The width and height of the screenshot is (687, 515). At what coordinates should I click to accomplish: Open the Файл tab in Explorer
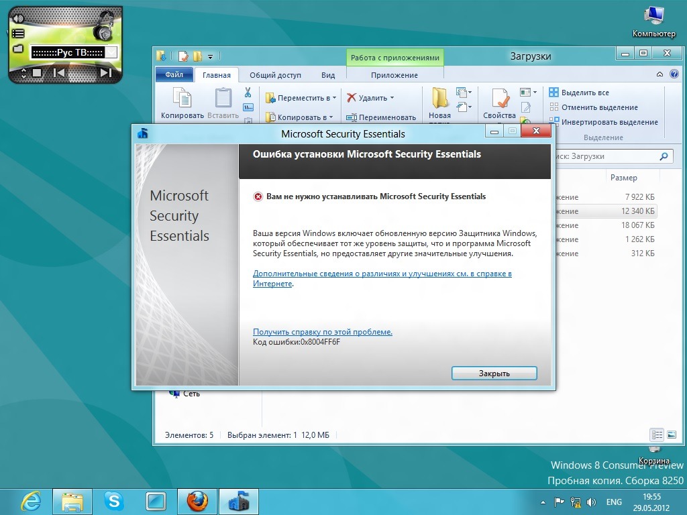(x=174, y=74)
